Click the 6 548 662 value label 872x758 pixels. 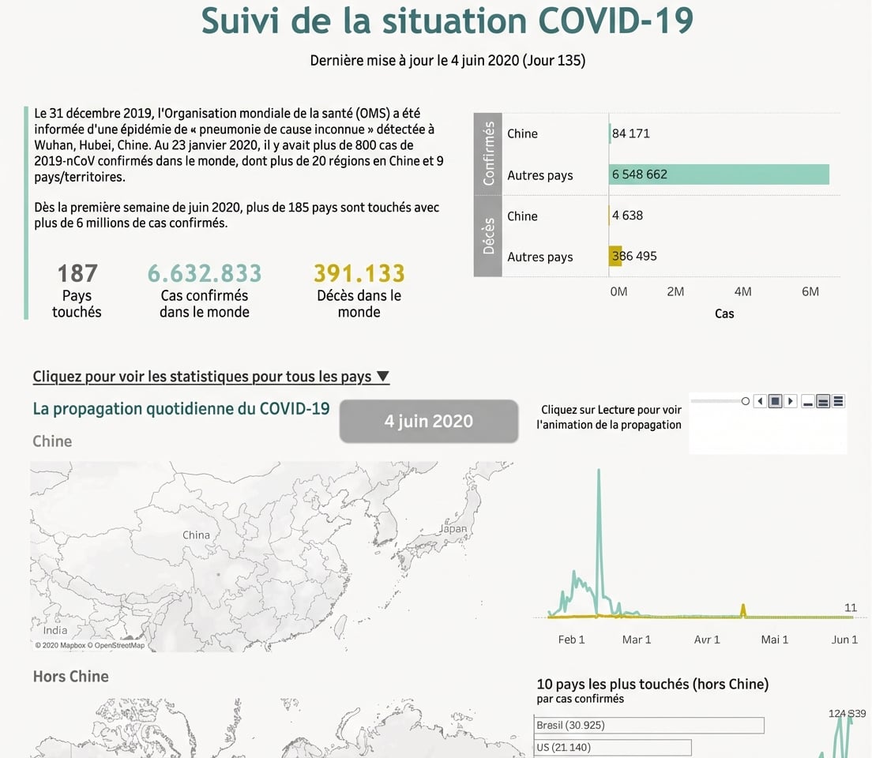(640, 174)
